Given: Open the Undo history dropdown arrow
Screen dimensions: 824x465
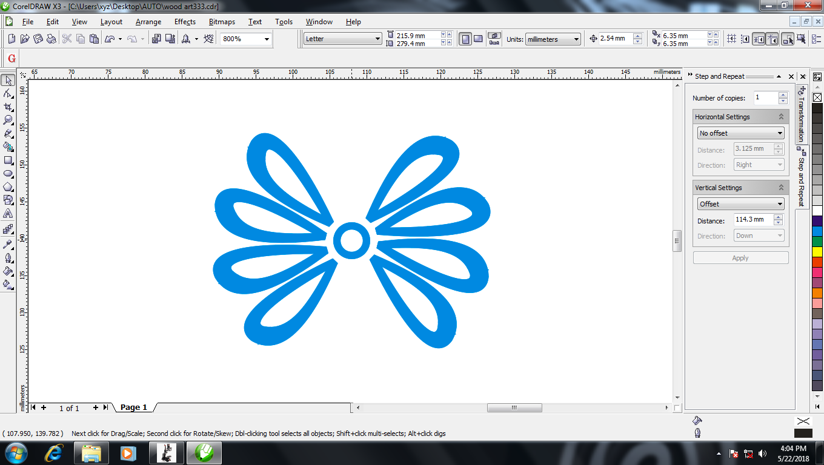Looking at the screenshot, I should pos(120,39).
